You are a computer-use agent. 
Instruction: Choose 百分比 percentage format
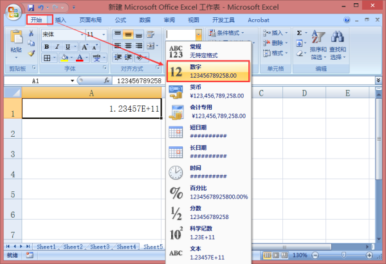coord(208,193)
